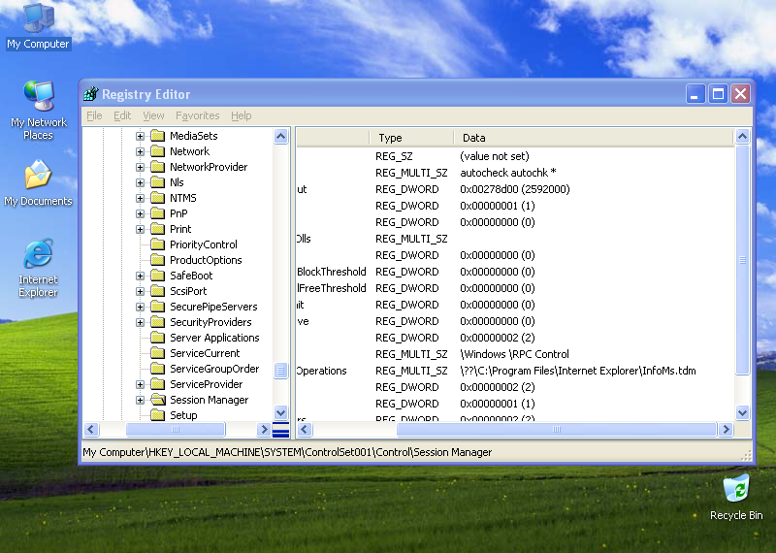The image size is (776, 553).
Task: Select the Setup folder icon
Action: coord(157,415)
